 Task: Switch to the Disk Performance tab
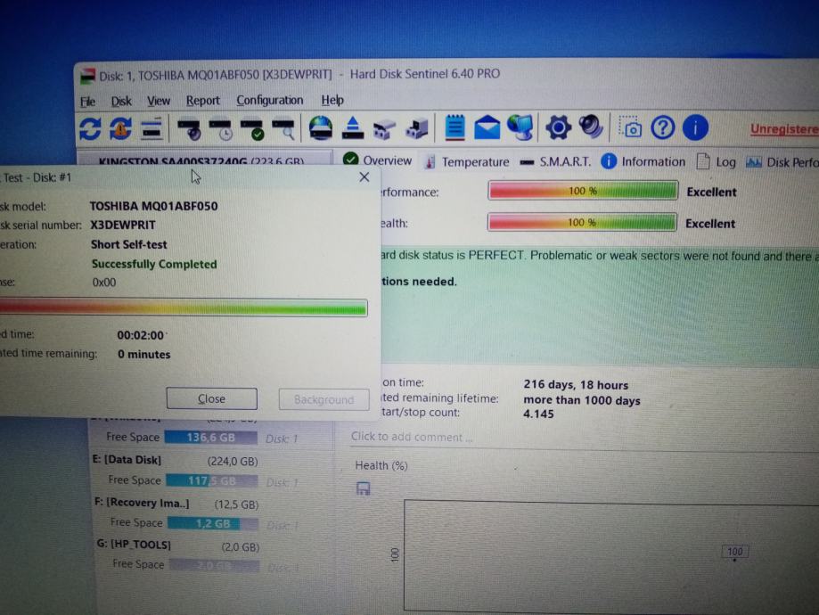point(782,162)
